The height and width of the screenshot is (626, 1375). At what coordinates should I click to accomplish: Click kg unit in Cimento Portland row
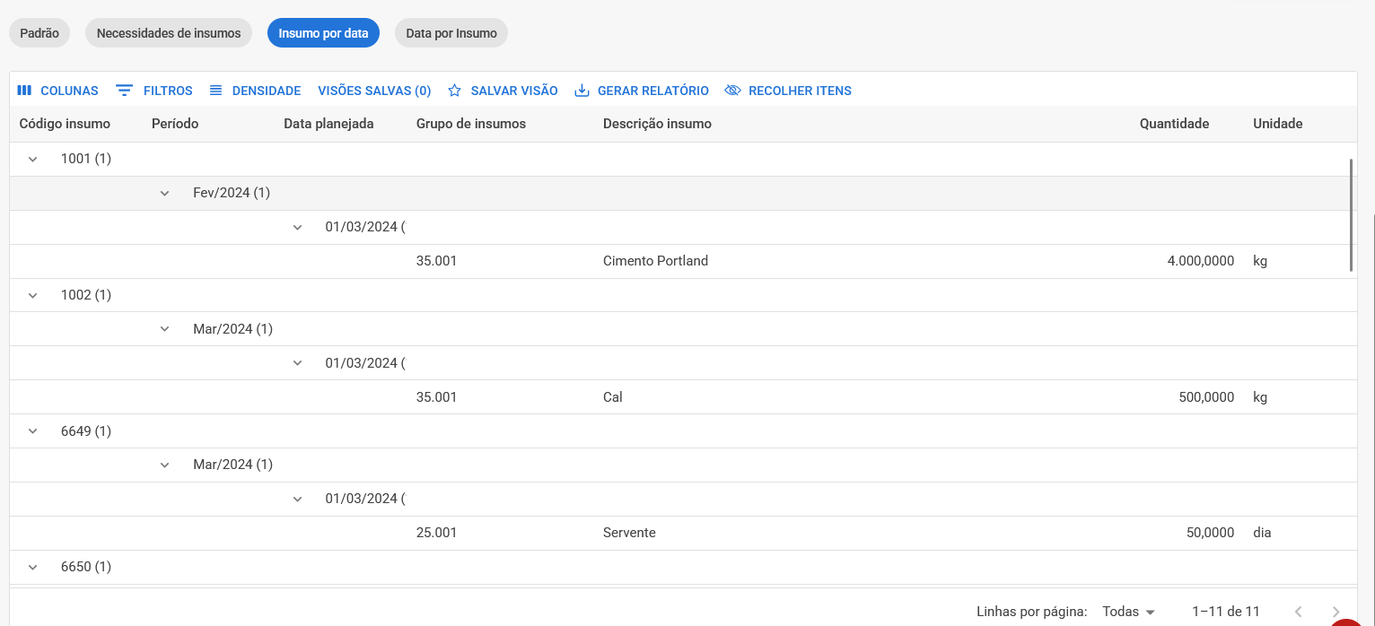click(1260, 261)
